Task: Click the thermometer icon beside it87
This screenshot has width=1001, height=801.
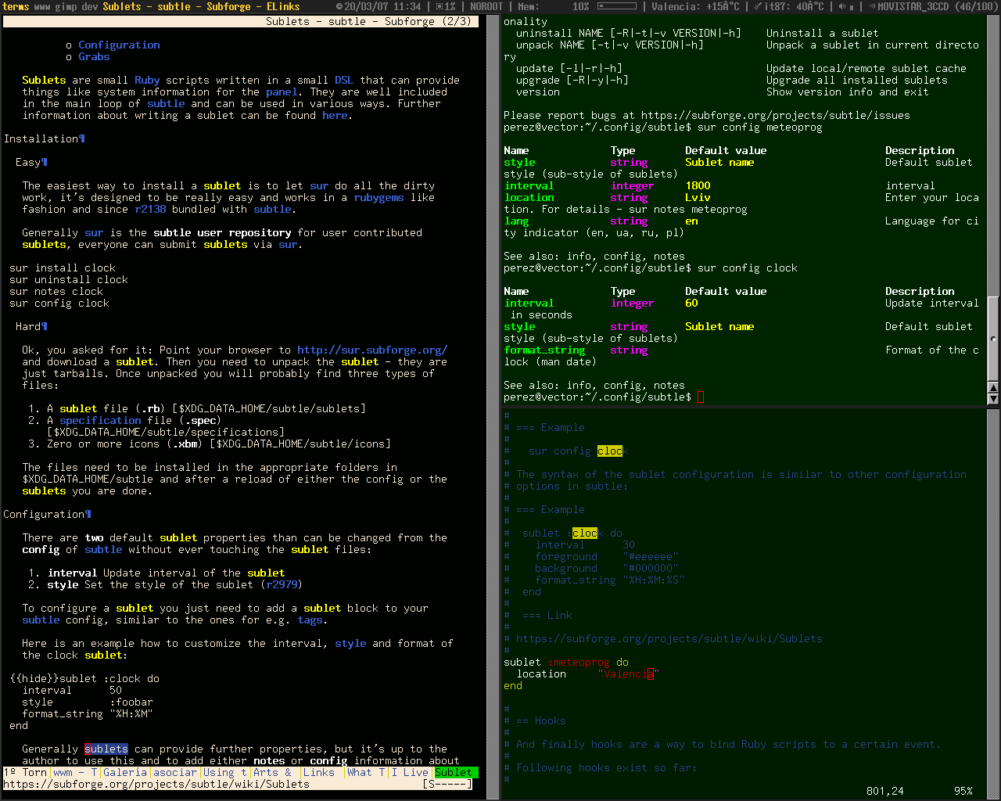Action: (757, 6)
